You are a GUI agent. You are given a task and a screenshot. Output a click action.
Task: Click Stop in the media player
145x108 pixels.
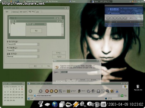click(x=118, y=18)
